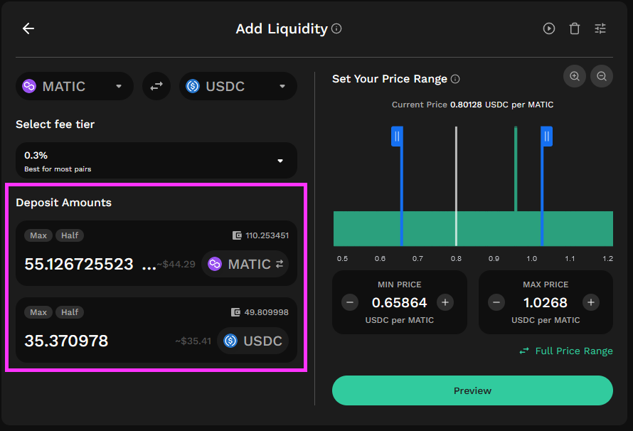
Task: Edit the MAX PRICE value 1.0268
Action: click(x=546, y=302)
